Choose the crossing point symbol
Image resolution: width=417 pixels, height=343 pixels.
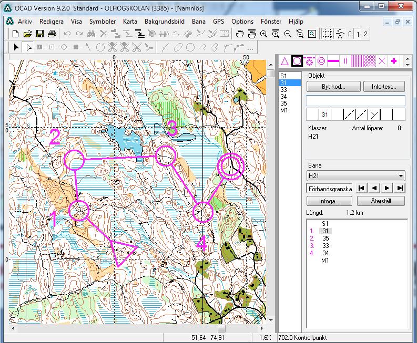(x=345, y=61)
